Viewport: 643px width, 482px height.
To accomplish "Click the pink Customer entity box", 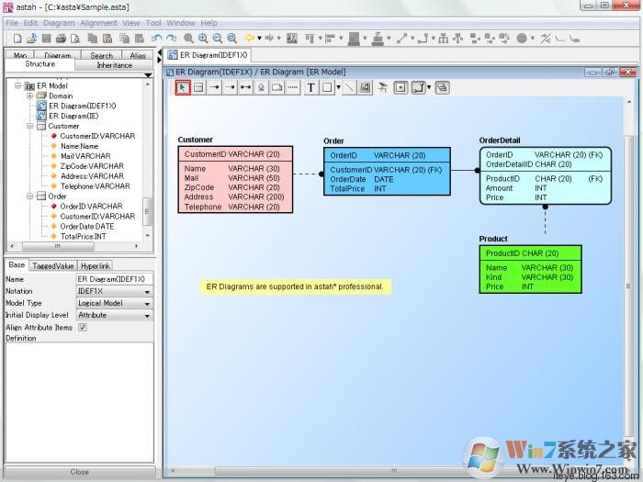I will coord(235,180).
